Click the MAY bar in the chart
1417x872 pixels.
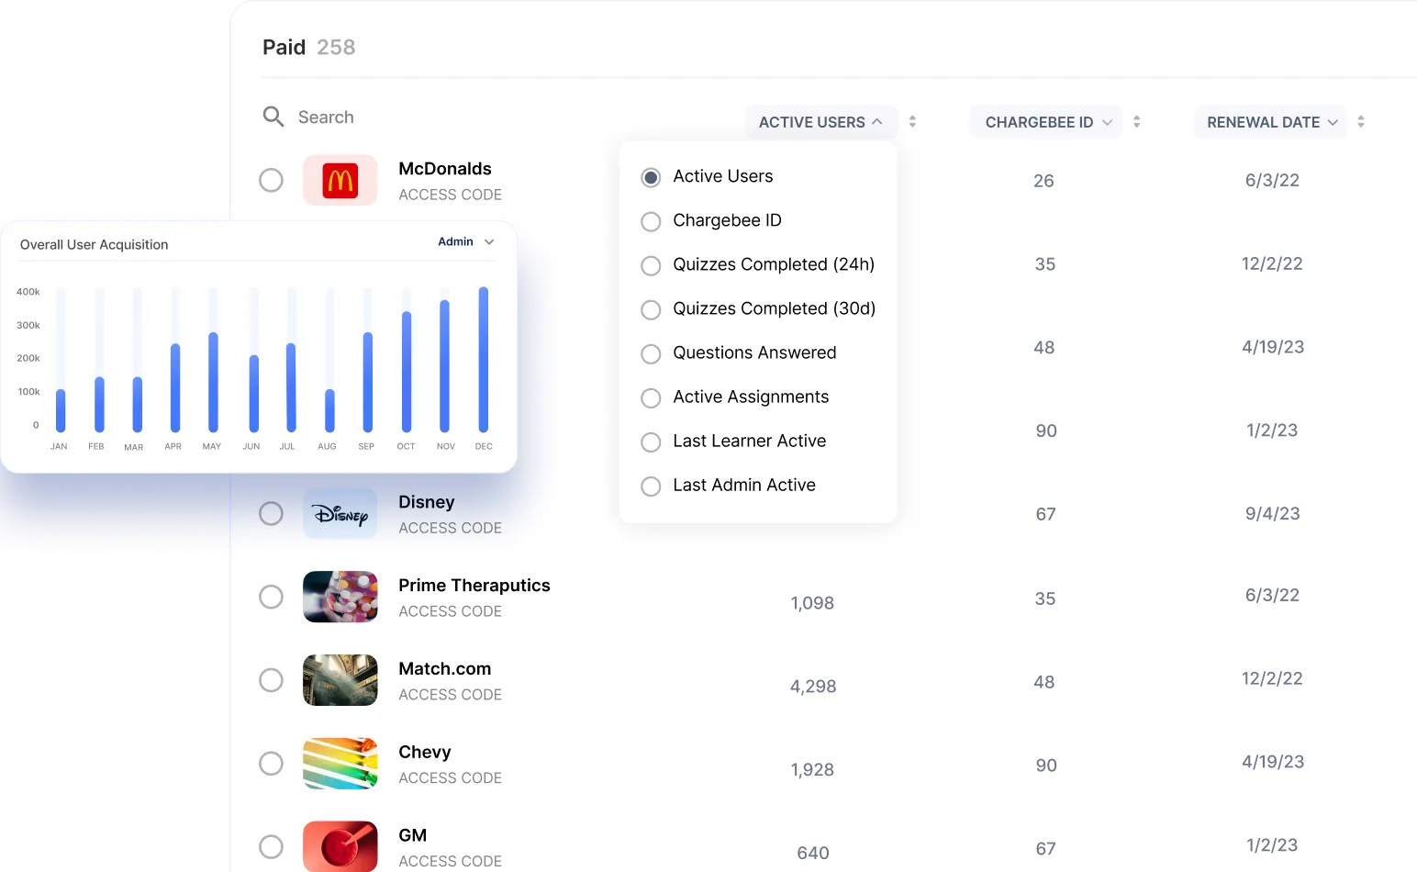[213, 382]
